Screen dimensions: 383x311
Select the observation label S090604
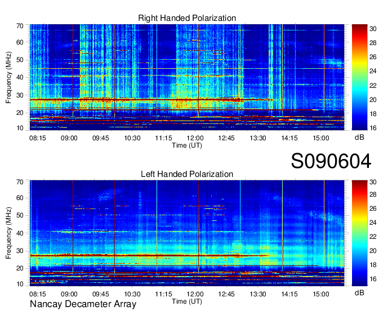[331, 161]
